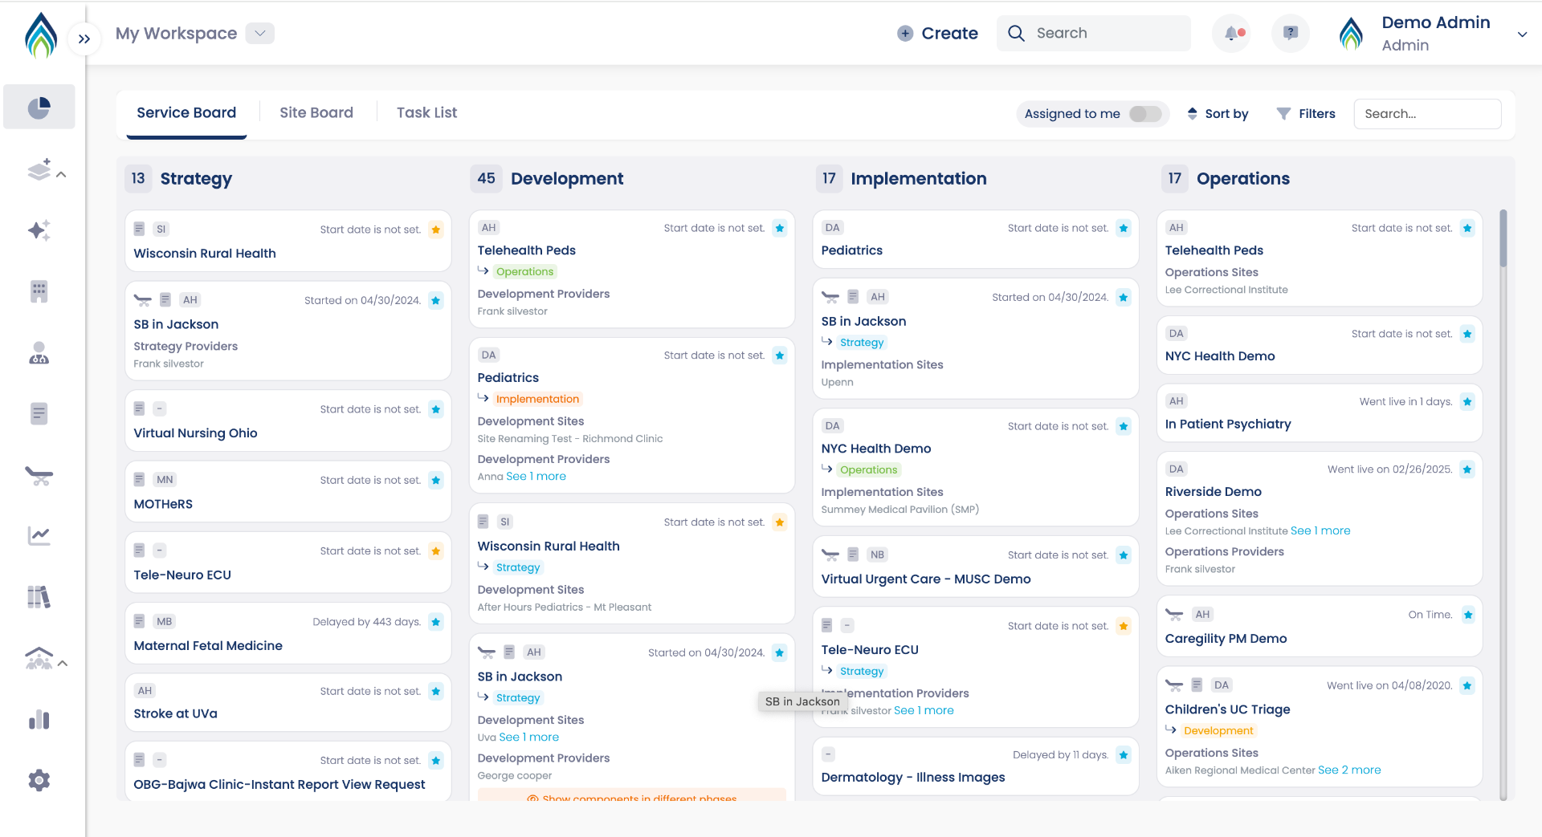
Task: Click the Strategy column count badge 13
Action: [x=138, y=178]
